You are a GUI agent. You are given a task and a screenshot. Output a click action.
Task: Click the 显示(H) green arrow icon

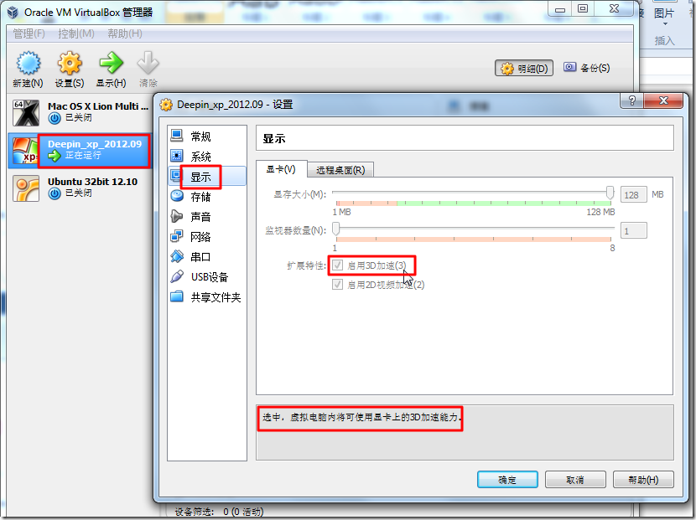point(111,63)
